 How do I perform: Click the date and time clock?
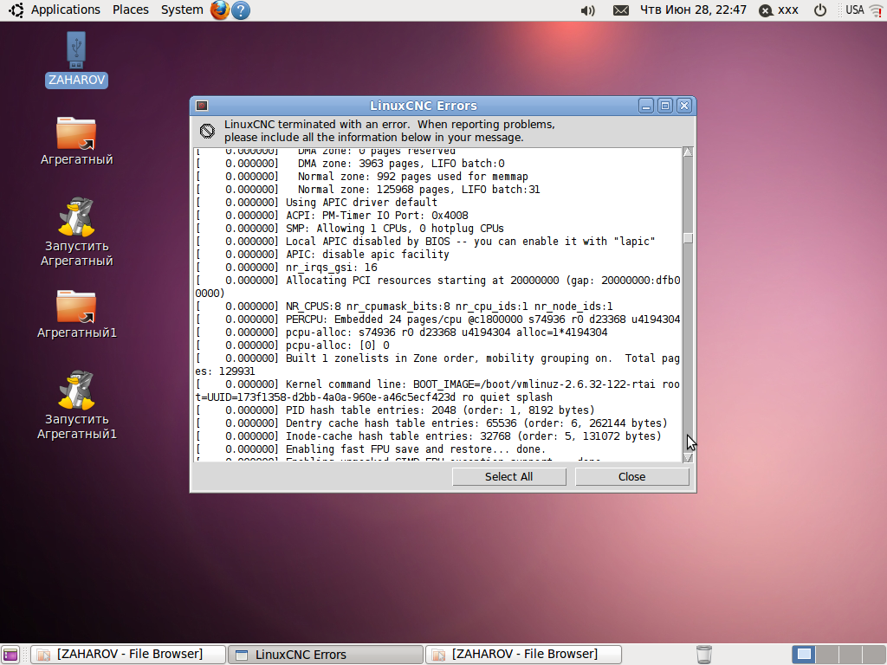pos(693,10)
